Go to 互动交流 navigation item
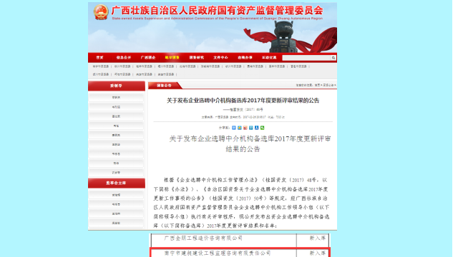 269,58
